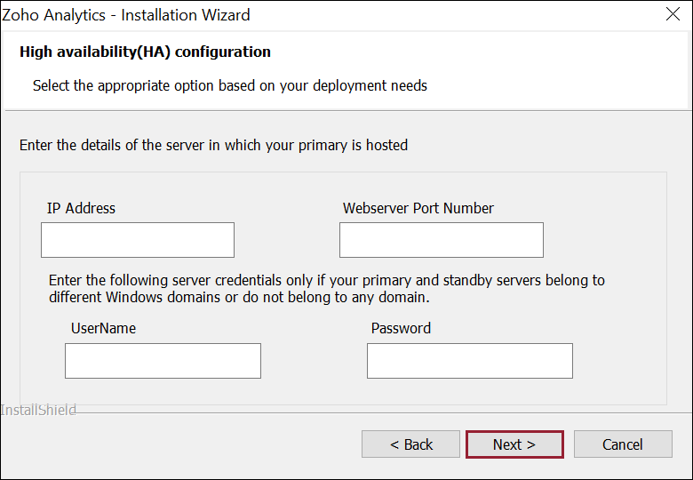Go to the previous step with Back
The image size is (693, 480).
pos(410,444)
